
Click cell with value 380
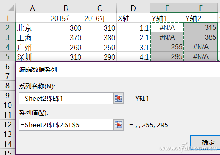(100, 37)
